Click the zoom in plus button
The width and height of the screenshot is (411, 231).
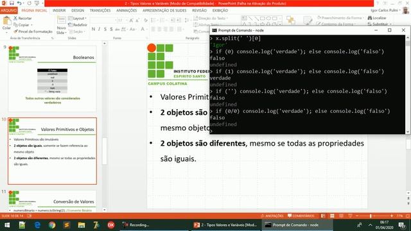pos(392,216)
